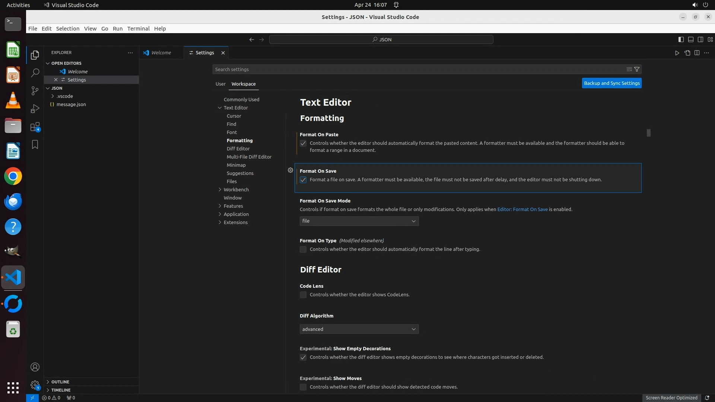This screenshot has height=402, width=715.
Task: Open the Diff Algorithm dropdown
Action: 359,329
